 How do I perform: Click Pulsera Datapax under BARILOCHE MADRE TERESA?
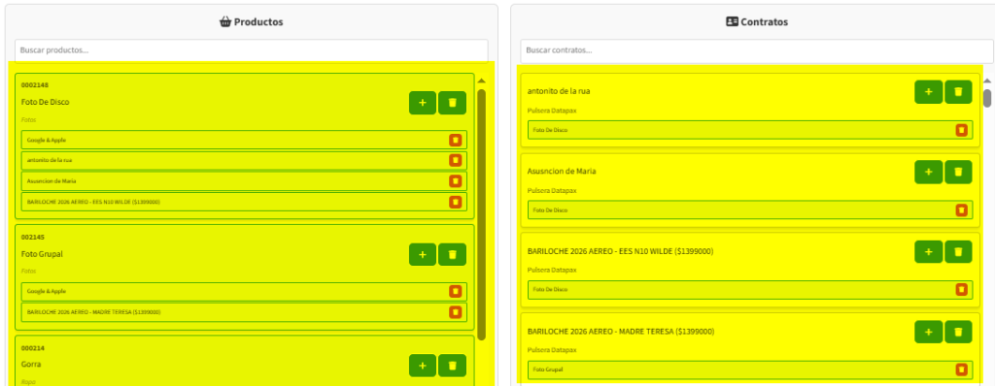click(552, 350)
